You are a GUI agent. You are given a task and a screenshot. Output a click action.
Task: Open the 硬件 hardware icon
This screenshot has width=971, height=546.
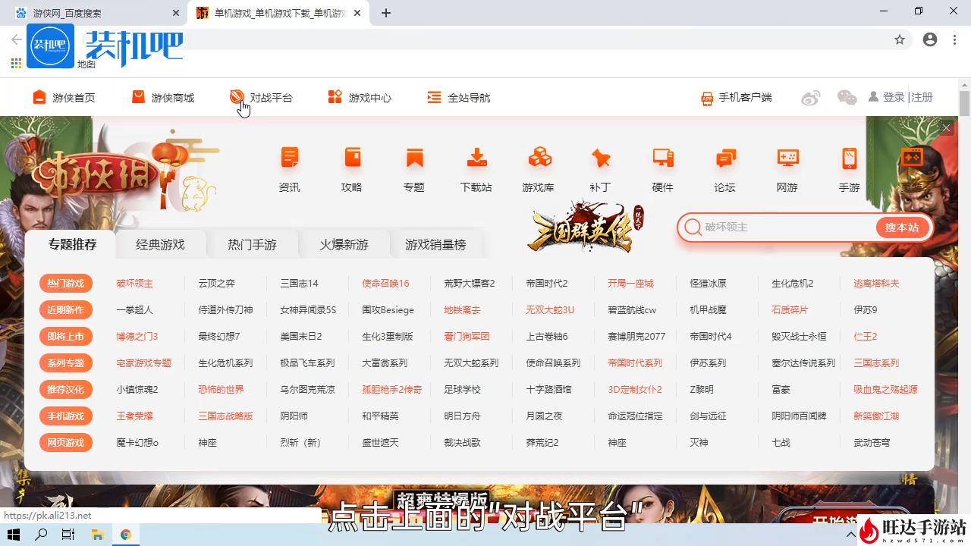[x=663, y=158]
